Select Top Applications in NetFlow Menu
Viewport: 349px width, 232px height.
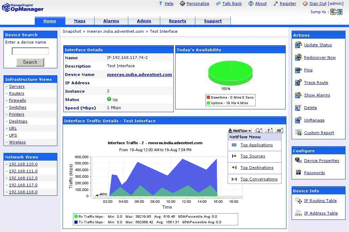[x=257, y=145]
